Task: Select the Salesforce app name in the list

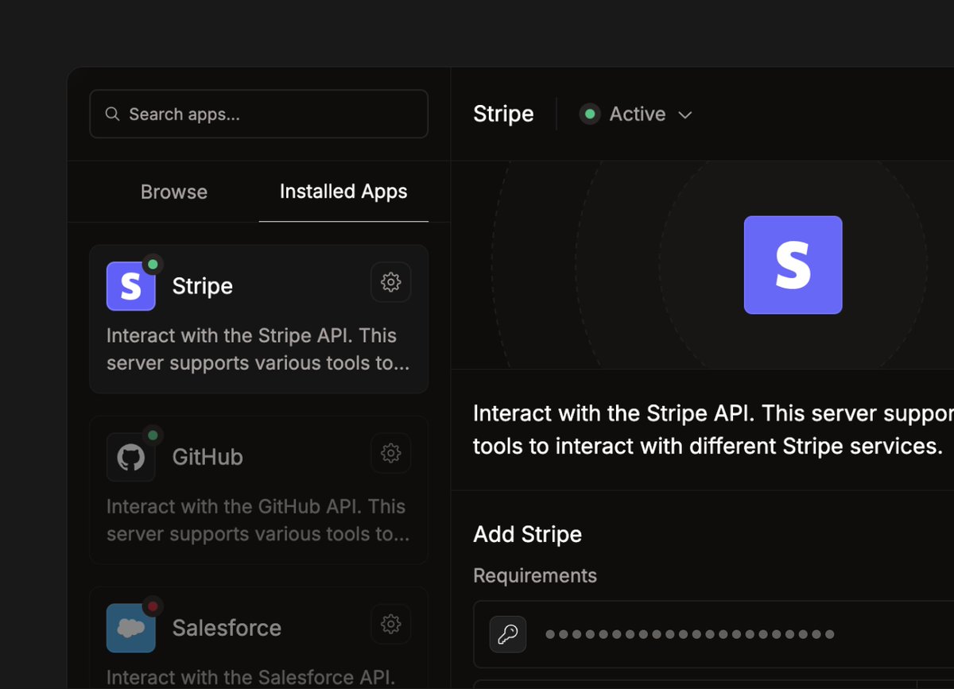Action: (227, 628)
